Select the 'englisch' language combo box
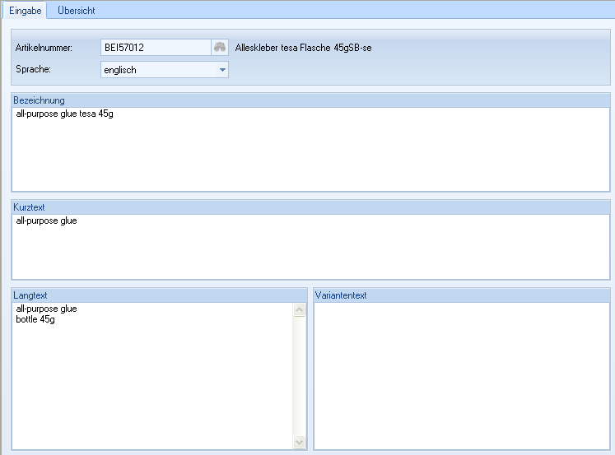615x455 pixels. [156, 70]
